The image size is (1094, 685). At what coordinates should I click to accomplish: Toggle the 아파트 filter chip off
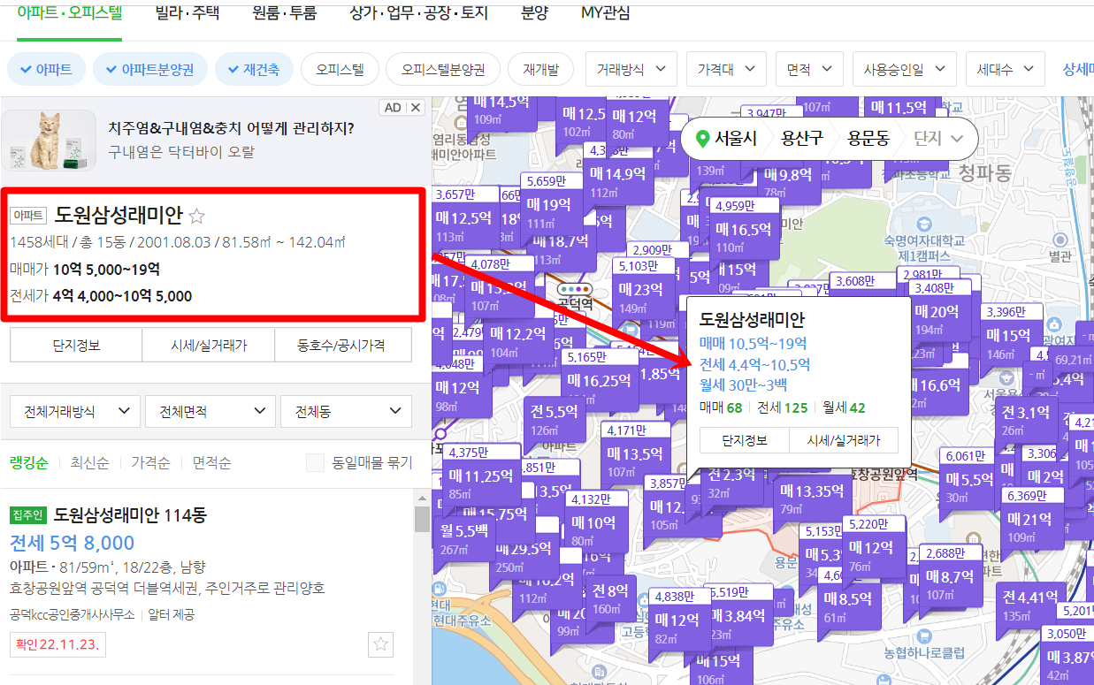coord(46,68)
